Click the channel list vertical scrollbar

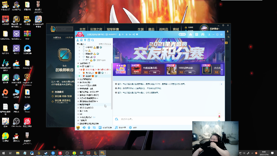(x=111, y=86)
